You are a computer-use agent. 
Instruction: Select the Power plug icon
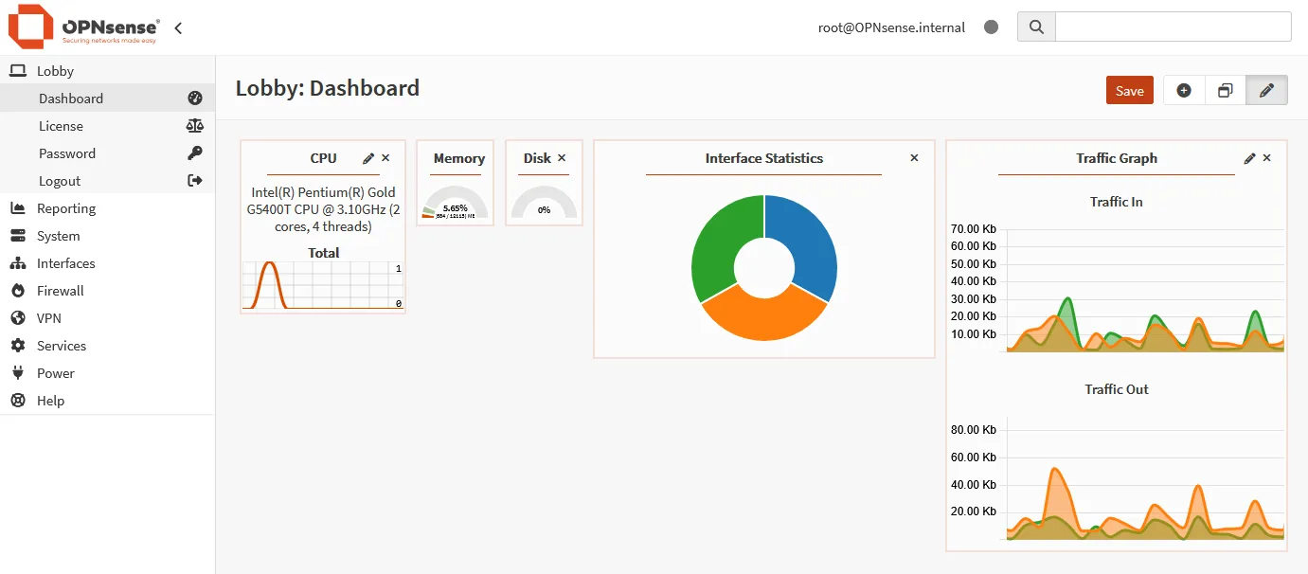pos(20,372)
